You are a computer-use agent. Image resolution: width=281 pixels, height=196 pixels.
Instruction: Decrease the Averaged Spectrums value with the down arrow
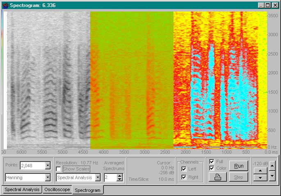(120, 179)
